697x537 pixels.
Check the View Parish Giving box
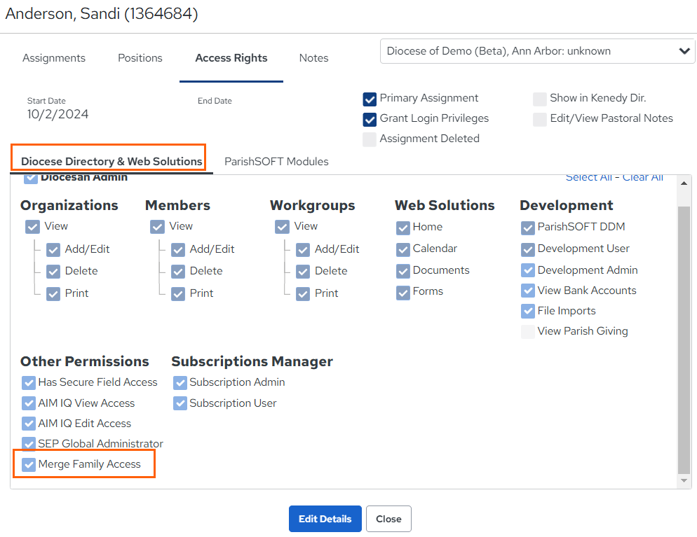point(527,332)
